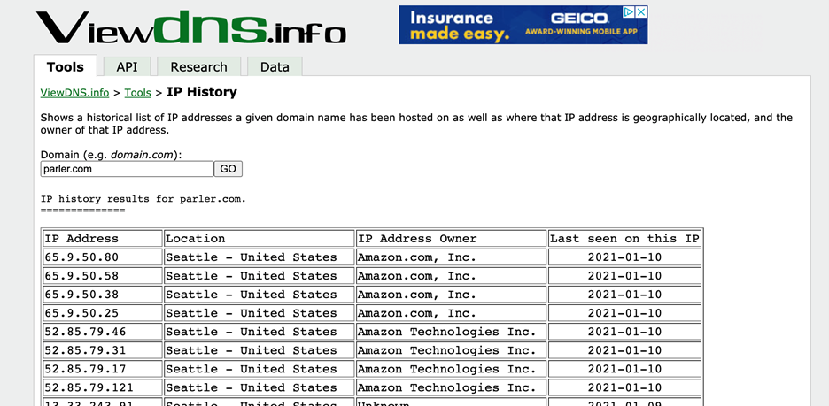Click the IP Address column header
Screen dimensions: 829x406
103,239
